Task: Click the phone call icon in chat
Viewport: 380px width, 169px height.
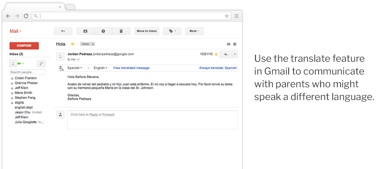Action: pyautogui.click(x=41, y=64)
